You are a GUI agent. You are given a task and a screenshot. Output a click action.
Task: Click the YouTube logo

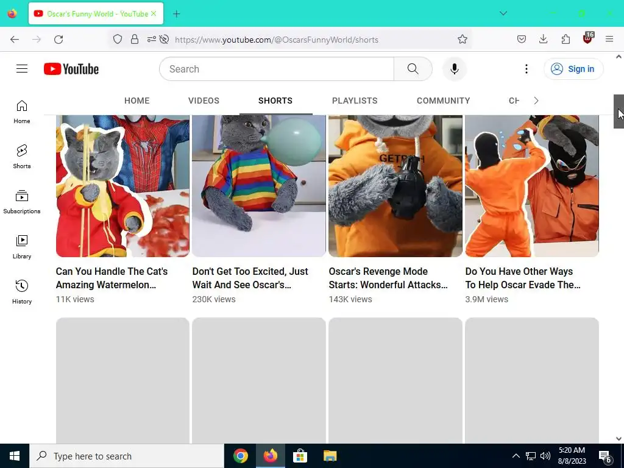click(x=71, y=69)
